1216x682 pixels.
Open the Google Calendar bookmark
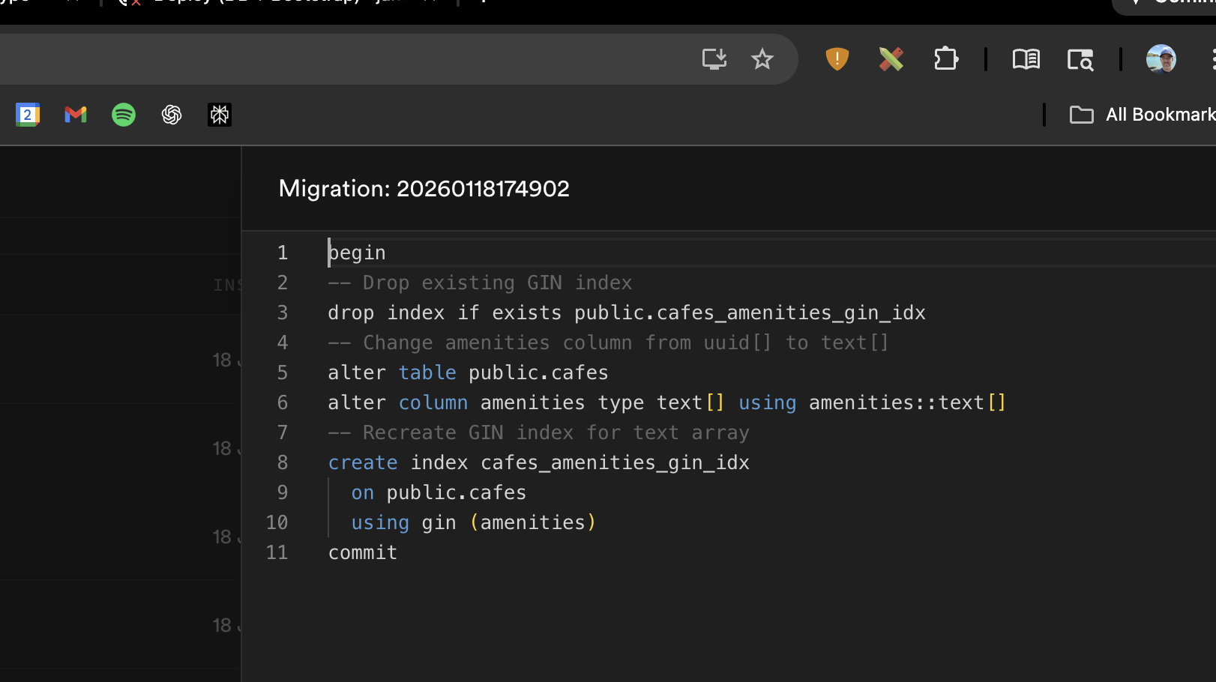pos(28,115)
